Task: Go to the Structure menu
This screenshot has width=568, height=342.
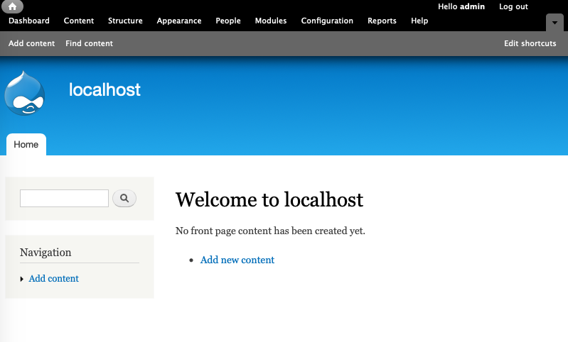Action: pyautogui.click(x=125, y=21)
